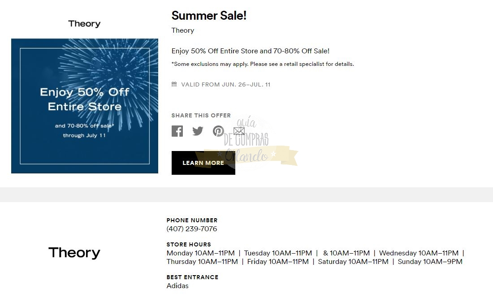This screenshot has width=493, height=298.
Task: Click the Store Hours heading
Action: (189, 244)
